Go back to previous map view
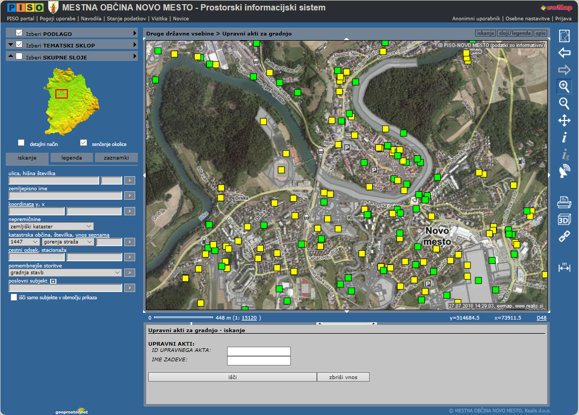 564,53
